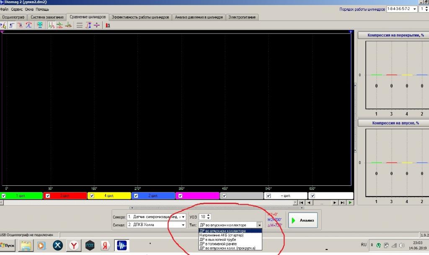
Task: Choose ДР во впускном коллекторе list option
Action: 230,231
